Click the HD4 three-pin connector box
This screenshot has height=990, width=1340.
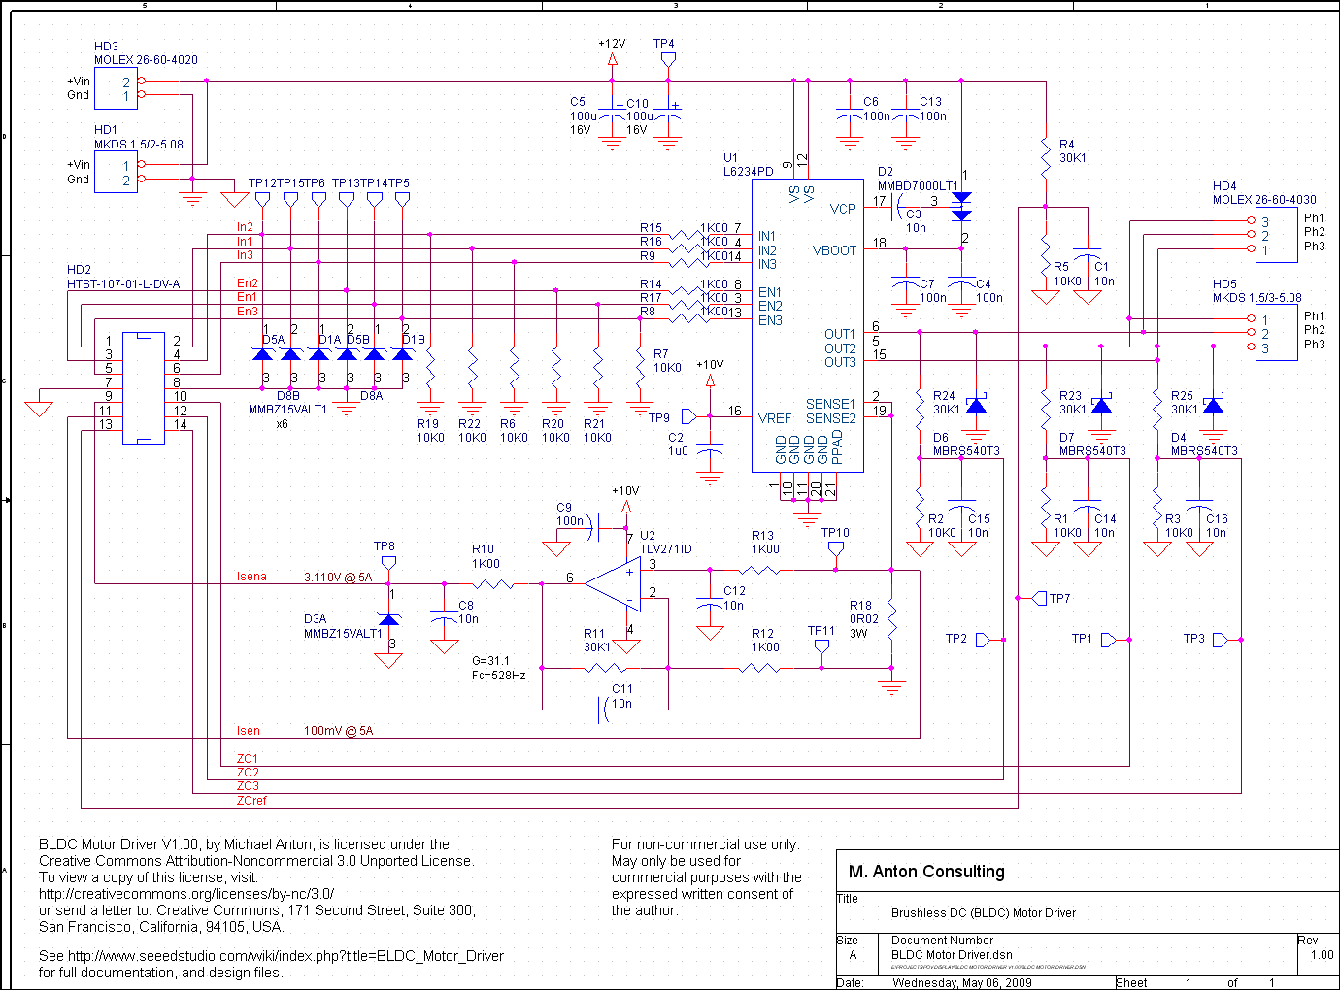point(1276,234)
